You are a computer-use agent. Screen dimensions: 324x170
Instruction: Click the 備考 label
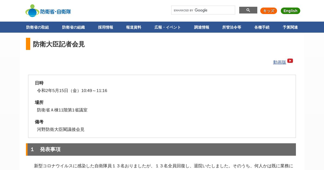pos(39,122)
